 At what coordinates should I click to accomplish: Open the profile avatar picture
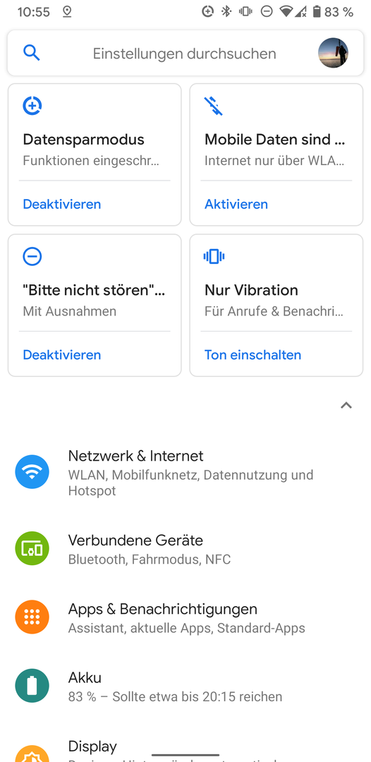click(333, 53)
